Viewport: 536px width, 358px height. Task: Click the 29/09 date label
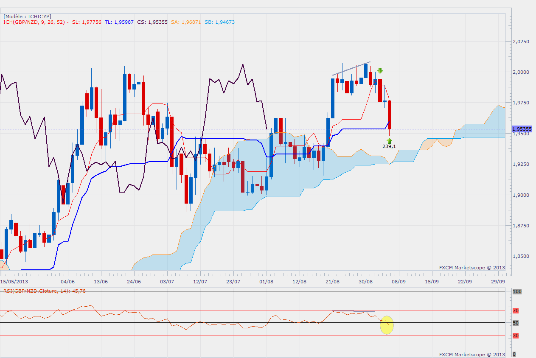coord(498,281)
